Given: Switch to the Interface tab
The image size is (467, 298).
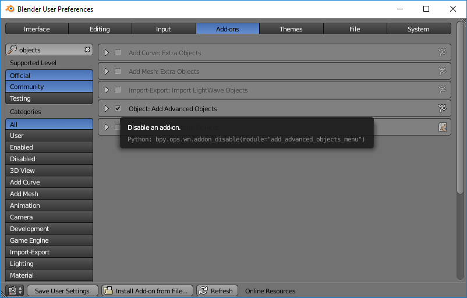Looking at the screenshot, I should pos(37,29).
